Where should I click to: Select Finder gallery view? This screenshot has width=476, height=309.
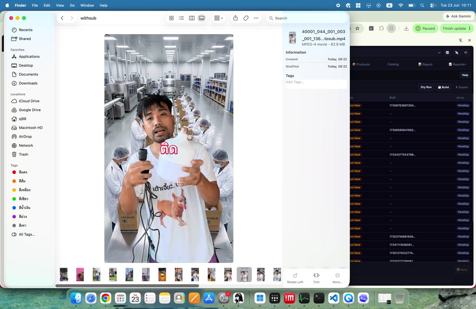tap(202, 18)
